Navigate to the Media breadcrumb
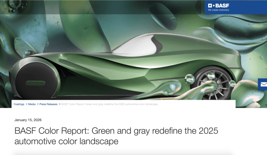 32,104
